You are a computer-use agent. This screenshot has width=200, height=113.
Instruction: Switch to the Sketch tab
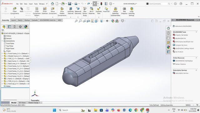click(x=20, y=20)
